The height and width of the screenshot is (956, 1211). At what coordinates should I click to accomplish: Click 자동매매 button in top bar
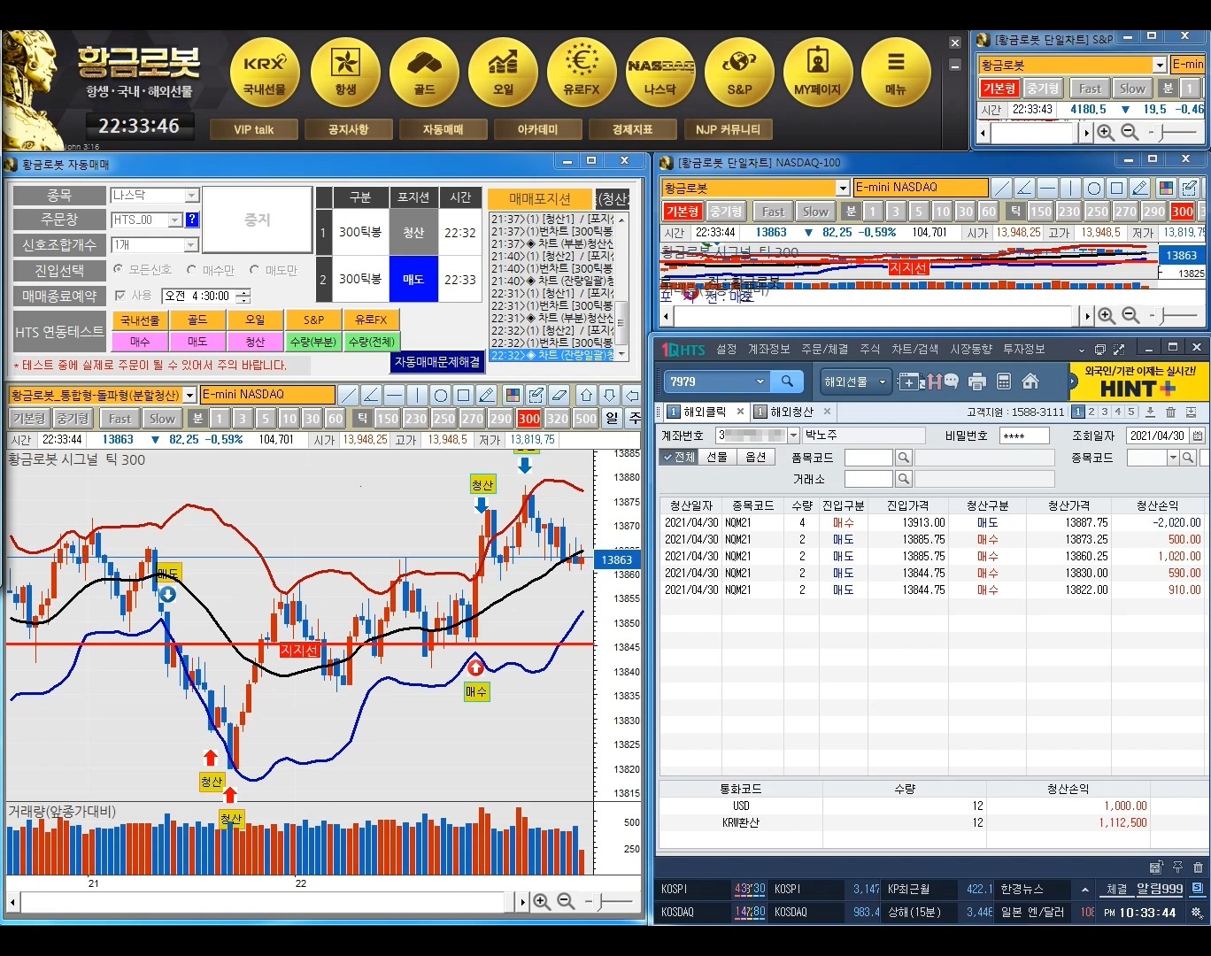[x=443, y=129]
